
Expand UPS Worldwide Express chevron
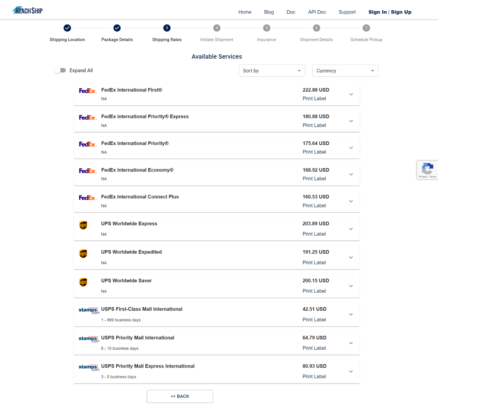(351, 229)
